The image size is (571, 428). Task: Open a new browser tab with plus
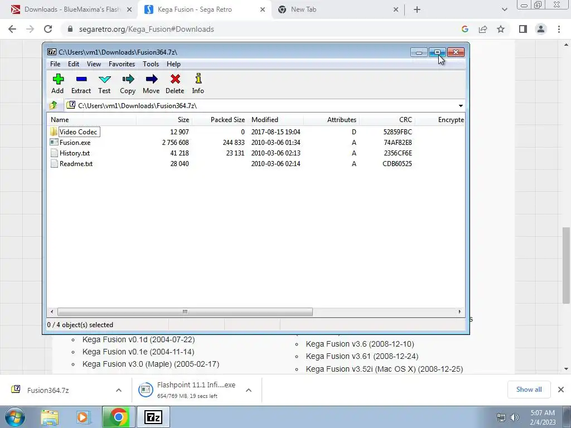[417, 10]
